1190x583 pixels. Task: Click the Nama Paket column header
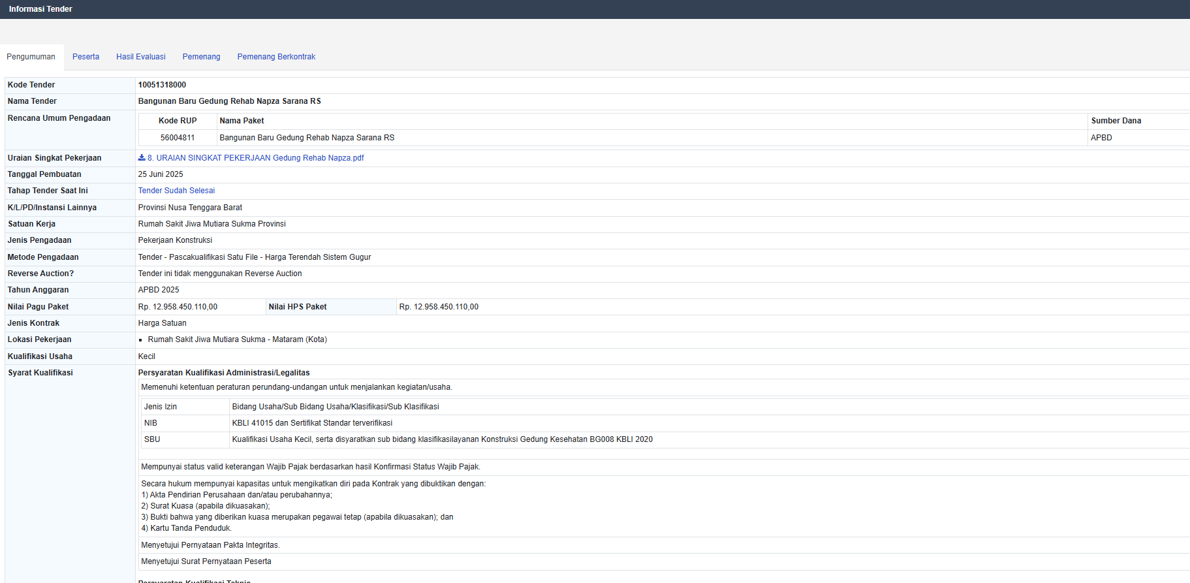pyautogui.click(x=242, y=121)
